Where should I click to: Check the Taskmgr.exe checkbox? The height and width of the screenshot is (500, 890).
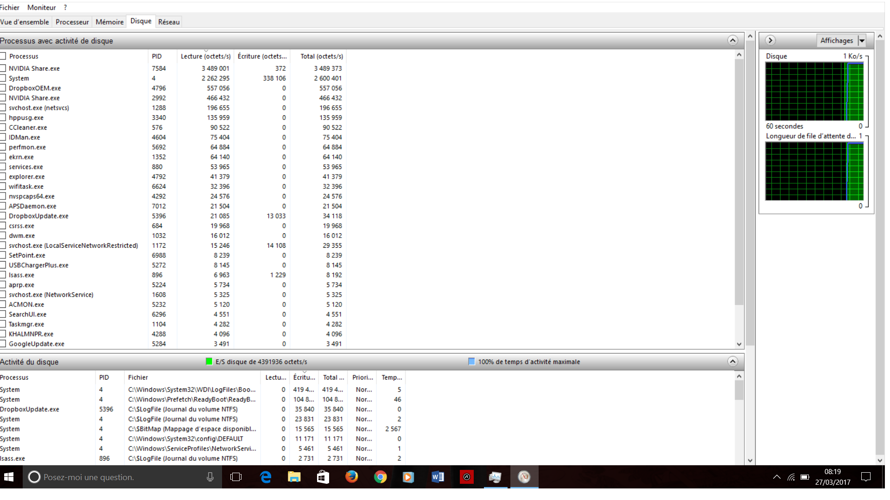[x=3, y=324]
